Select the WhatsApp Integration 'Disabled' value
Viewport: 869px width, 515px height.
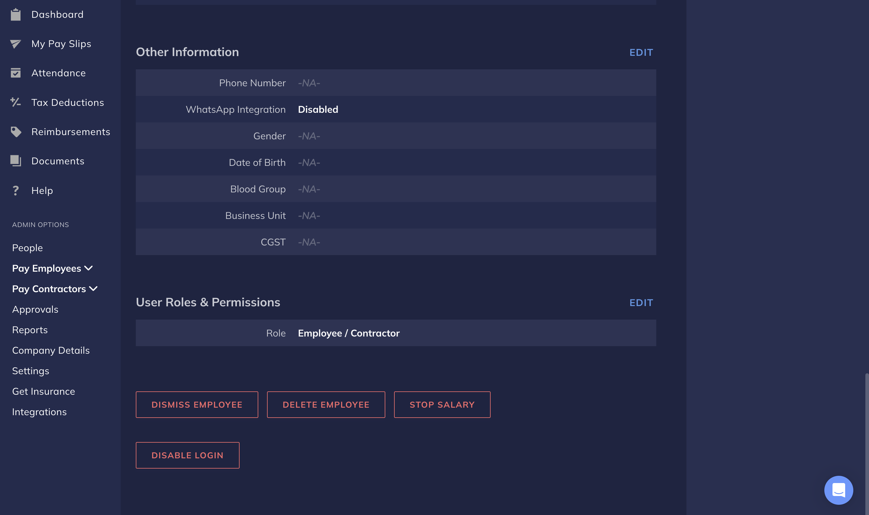pyautogui.click(x=318, y=109)
